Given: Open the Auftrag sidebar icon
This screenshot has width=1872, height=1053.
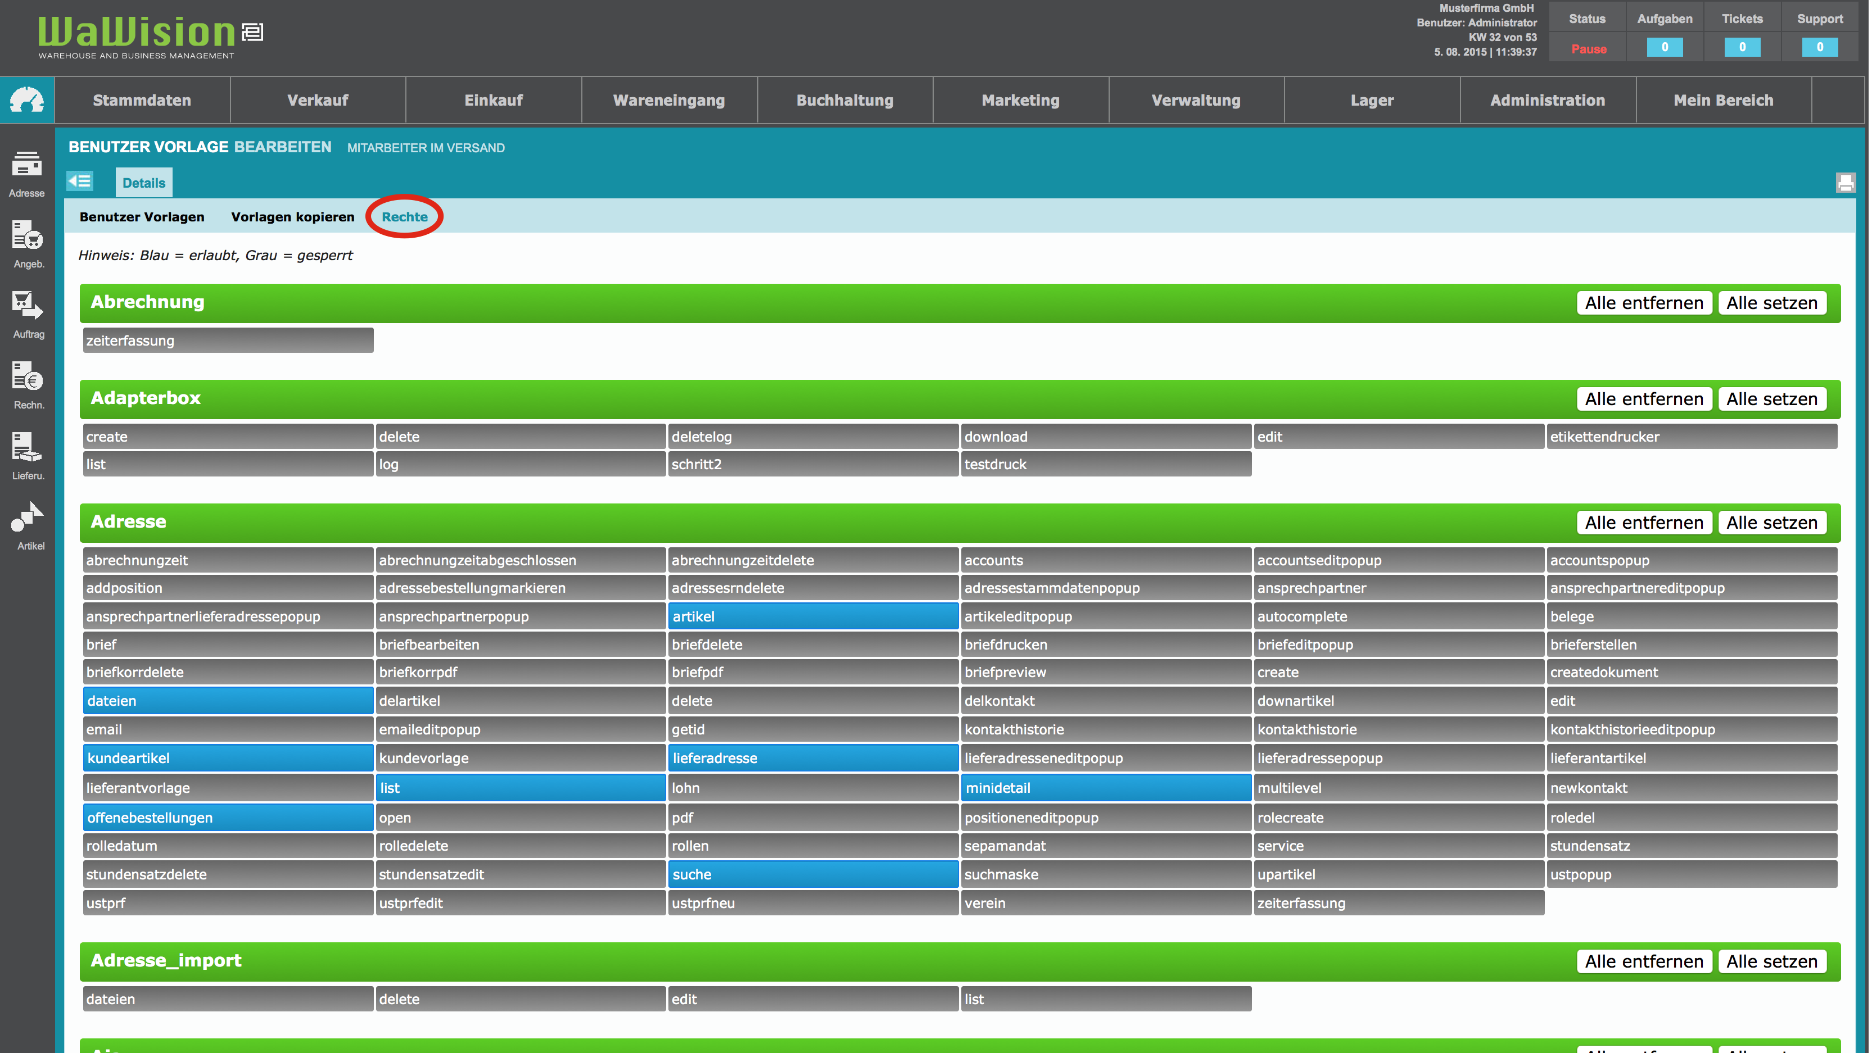Looking at the screenshot, I should pos(27,306).
